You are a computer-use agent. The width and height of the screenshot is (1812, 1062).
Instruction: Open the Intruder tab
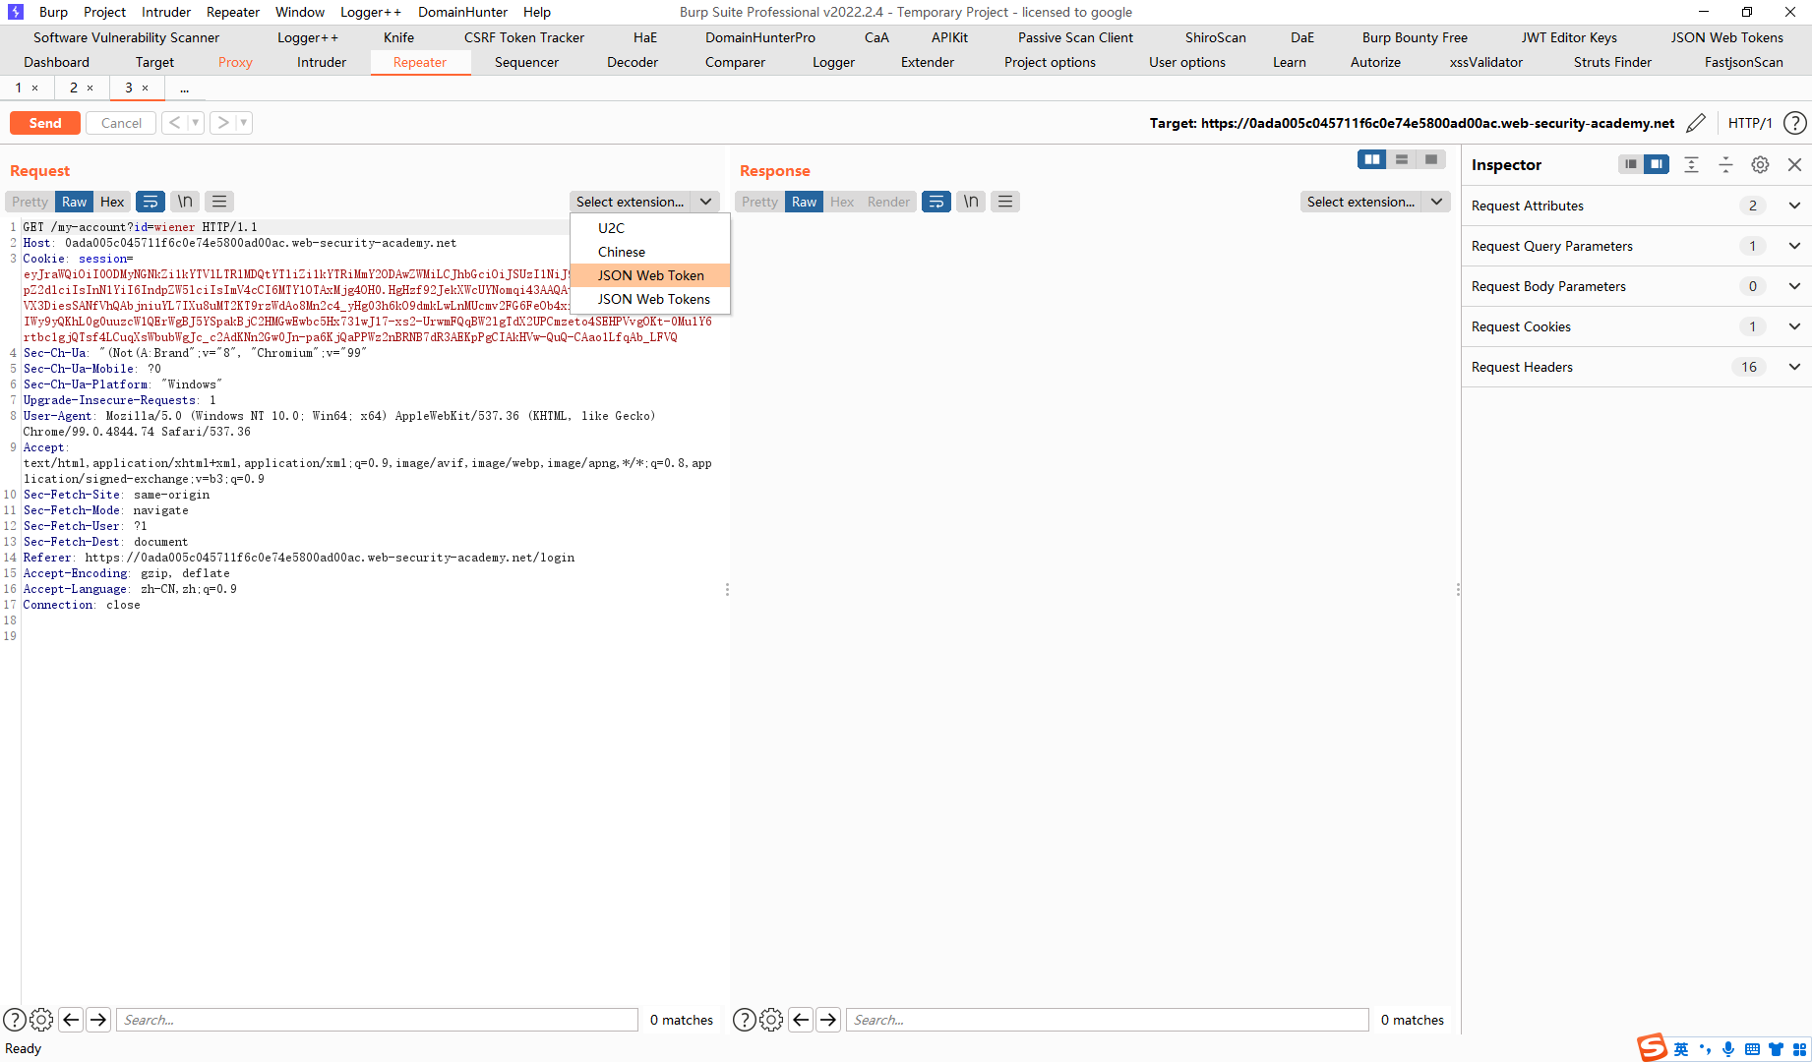point(322,62)
